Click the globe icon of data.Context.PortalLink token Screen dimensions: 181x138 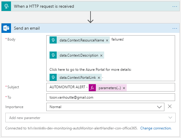(x=53, y=77)
